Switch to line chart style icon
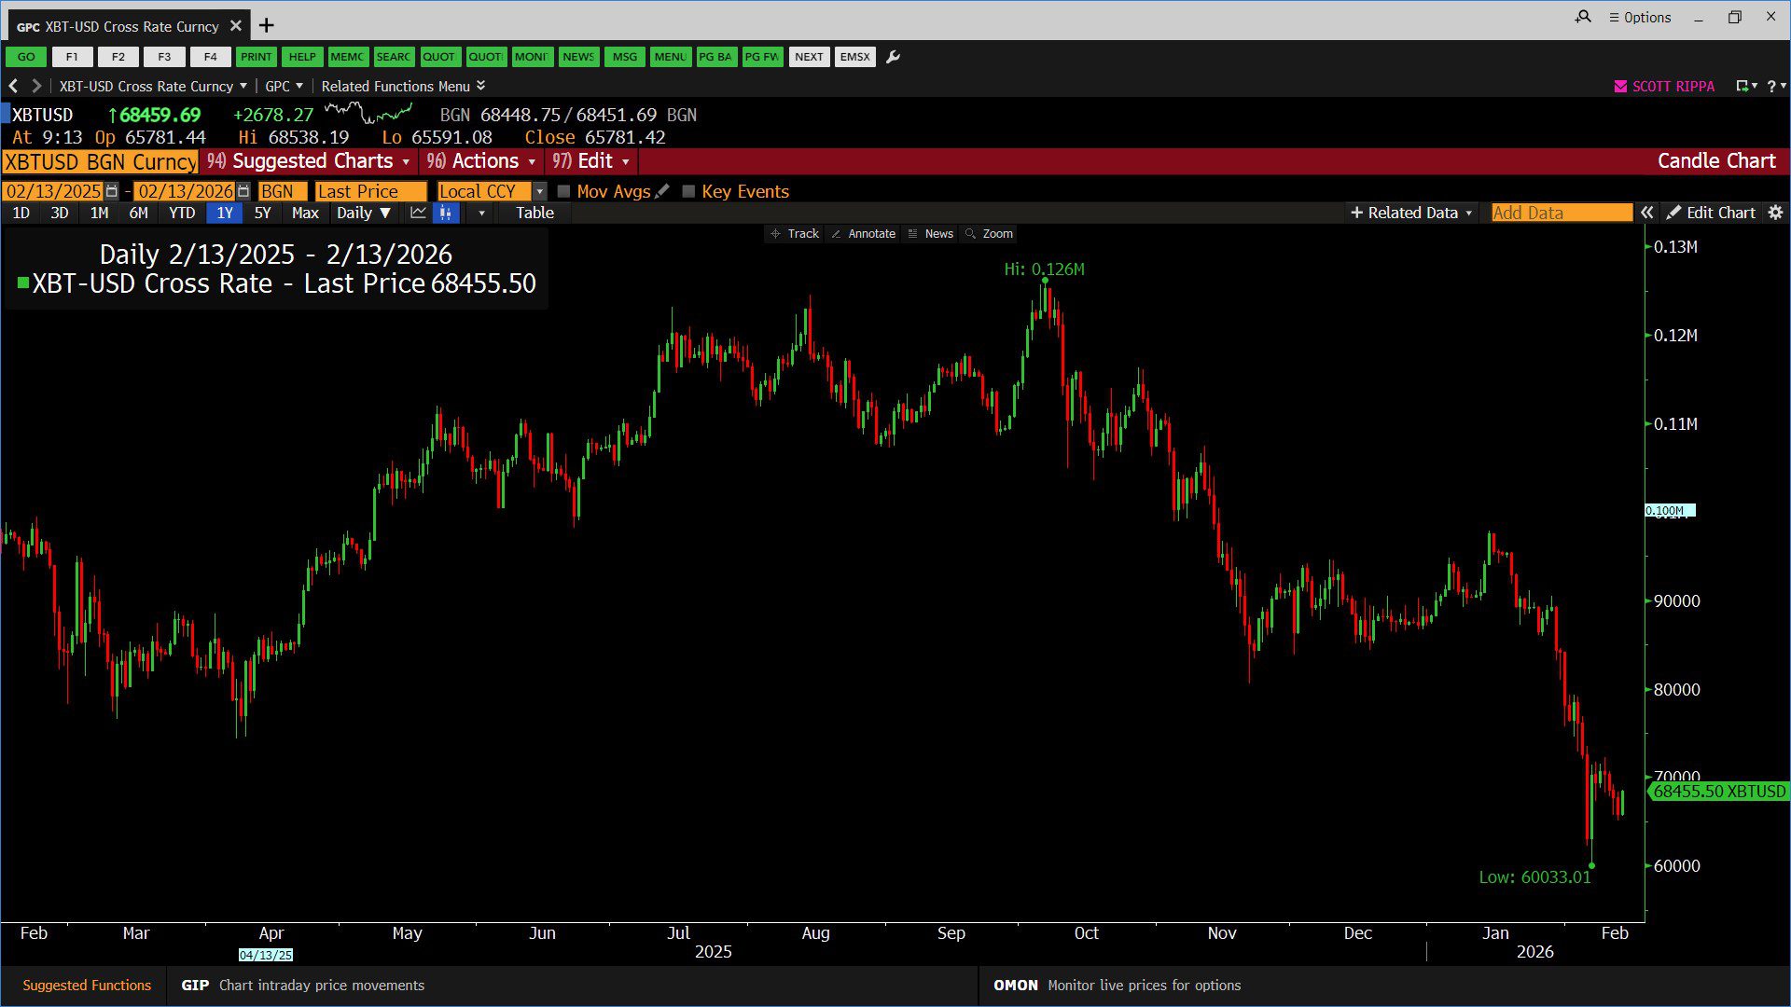1791x1007 pixels. pyautogui.click(x=418, y=213)
